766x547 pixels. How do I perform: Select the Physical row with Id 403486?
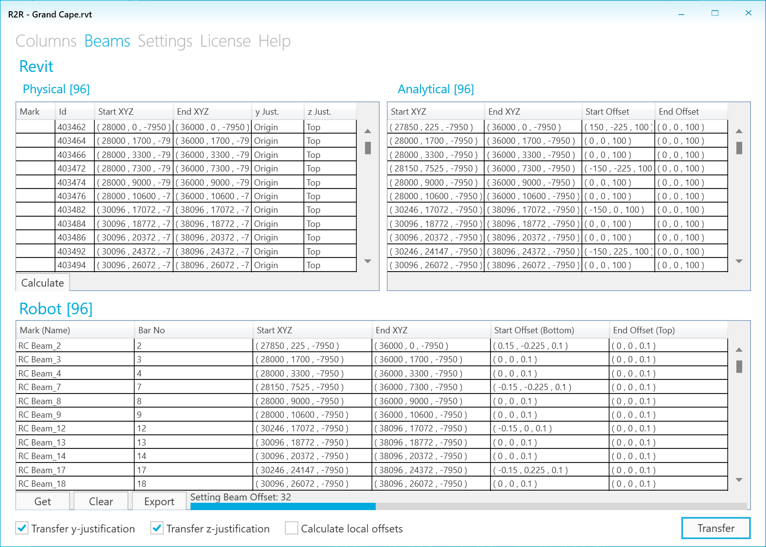coord(186,238)
